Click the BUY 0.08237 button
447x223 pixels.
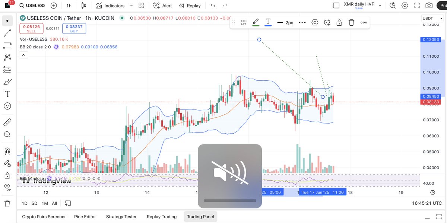point(74,28)
